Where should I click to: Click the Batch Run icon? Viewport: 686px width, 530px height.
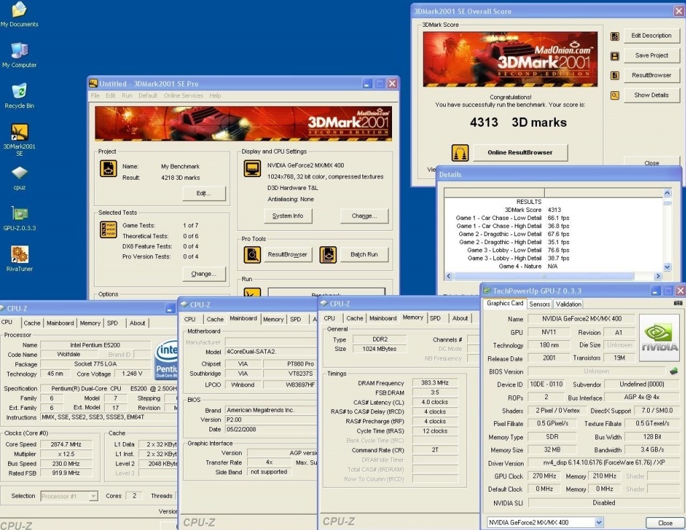(x=328, y=254)
